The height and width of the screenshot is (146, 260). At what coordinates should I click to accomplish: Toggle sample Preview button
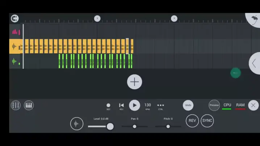point(214,105)
